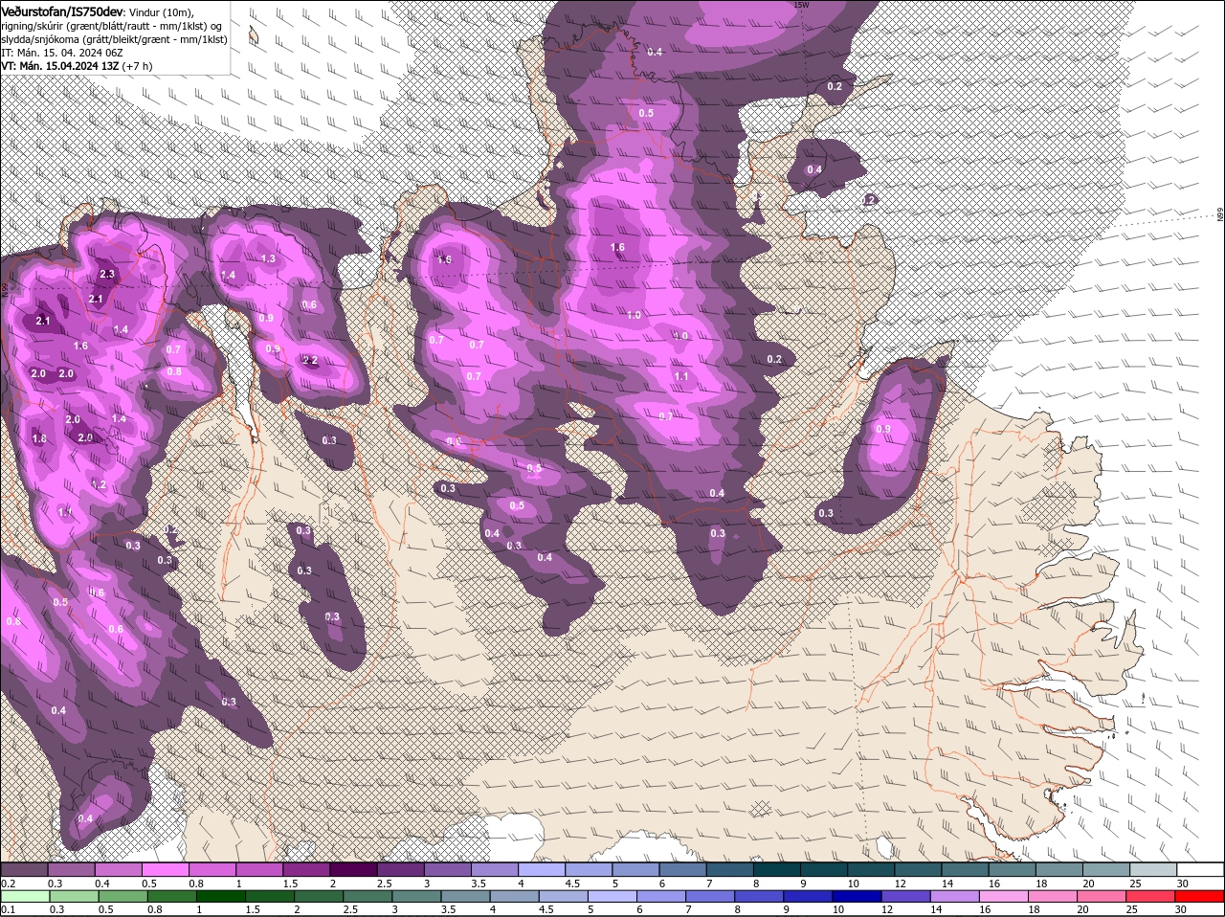Select the 'IT: Mán. 15. 04. 2024 06Z' line
This screenshot has width=1225, height=917.
pos(62,53)
